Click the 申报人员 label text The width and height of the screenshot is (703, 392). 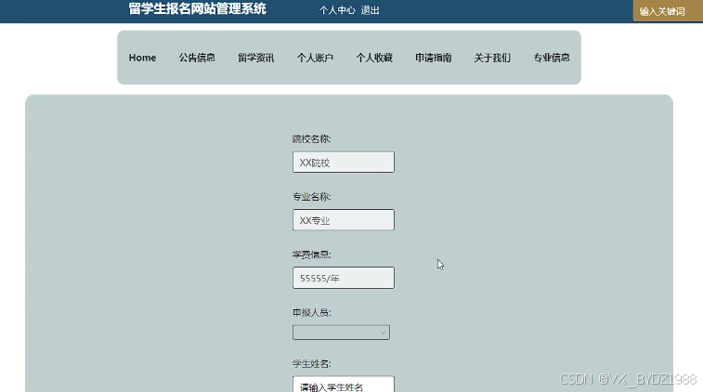pos(312,313)
